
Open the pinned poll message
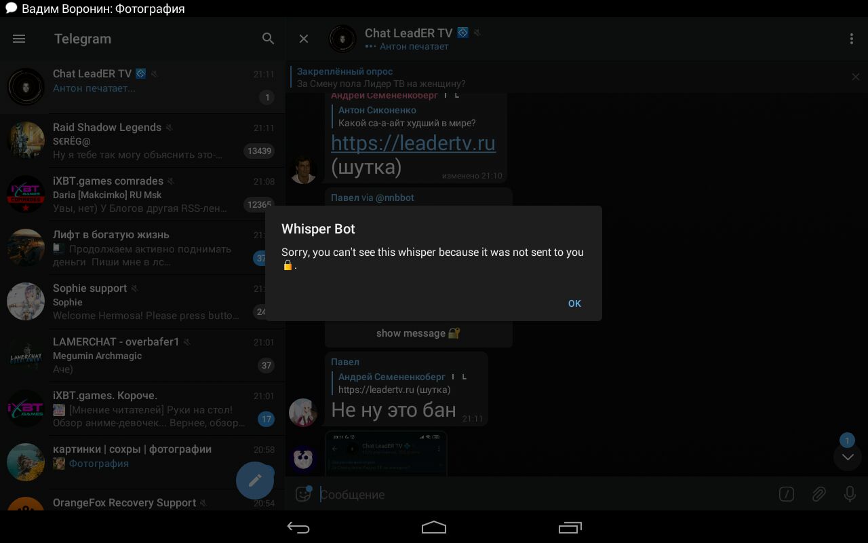[381, 77]
